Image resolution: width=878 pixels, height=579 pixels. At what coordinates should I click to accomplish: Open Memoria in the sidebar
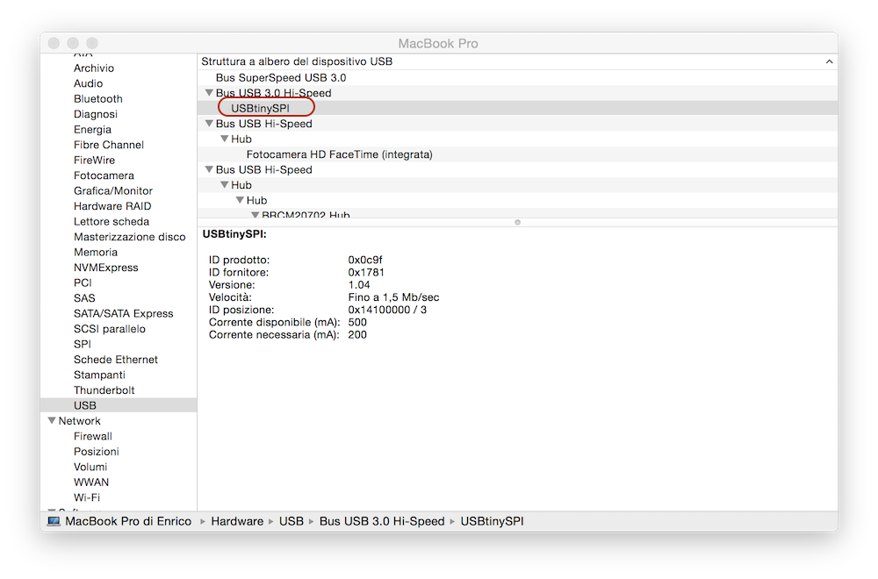[x=95, y=253]
